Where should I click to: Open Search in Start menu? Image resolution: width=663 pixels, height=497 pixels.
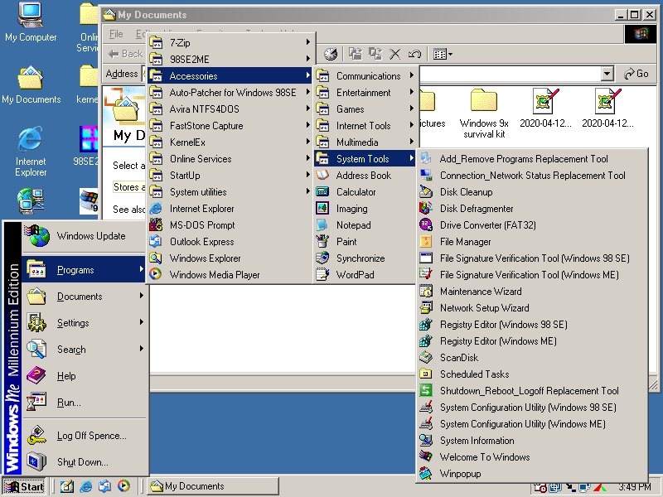(x=84, y=350)
